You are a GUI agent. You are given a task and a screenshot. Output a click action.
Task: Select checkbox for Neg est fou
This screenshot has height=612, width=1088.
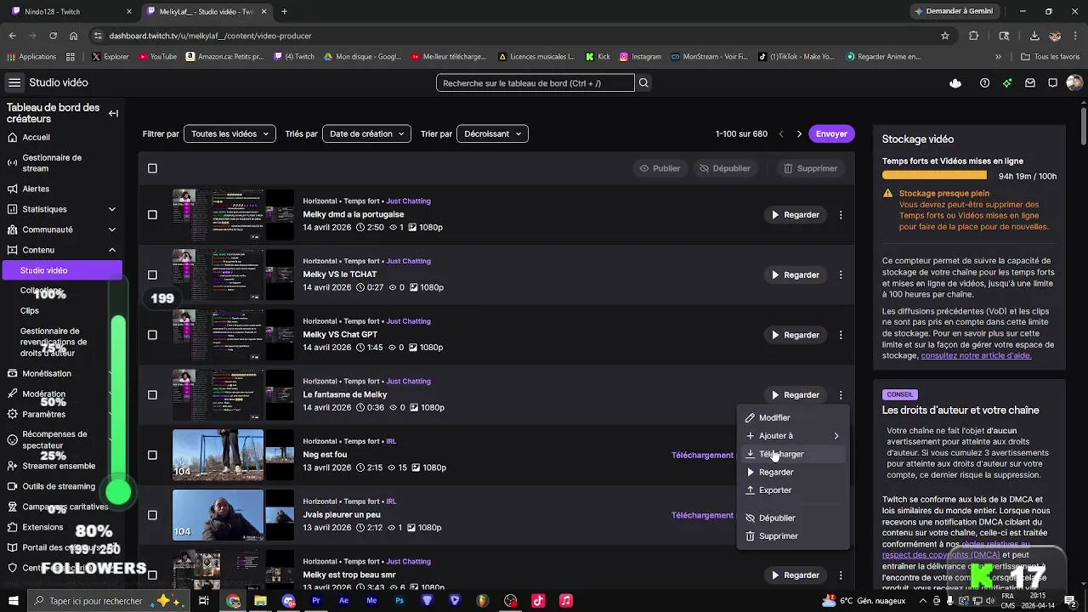tap(152, 455)
